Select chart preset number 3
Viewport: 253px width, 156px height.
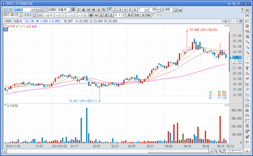[x=120, y=10]
